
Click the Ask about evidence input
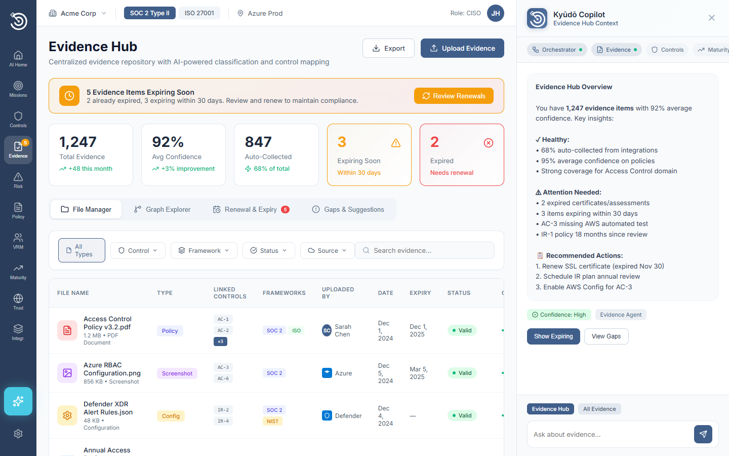pyautogui.click(x=611, y=434)
